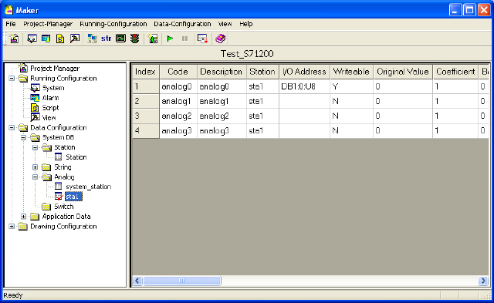Open the Data-Configuration menu
The height and width of the screenshot is (303, 494).
pos(182,24)
